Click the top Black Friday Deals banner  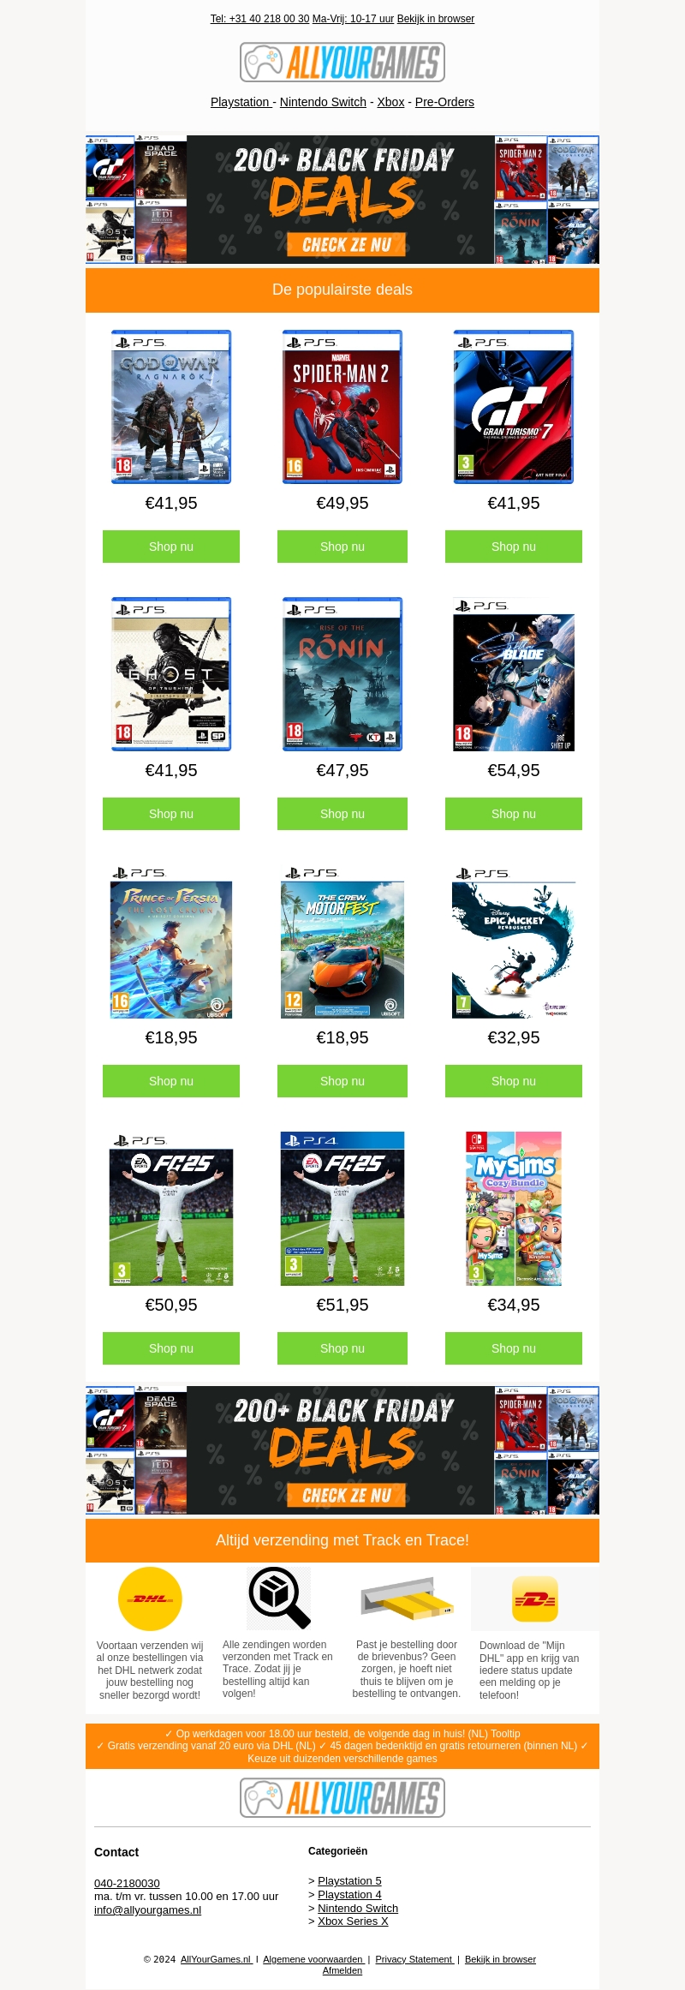coord(342,200)
